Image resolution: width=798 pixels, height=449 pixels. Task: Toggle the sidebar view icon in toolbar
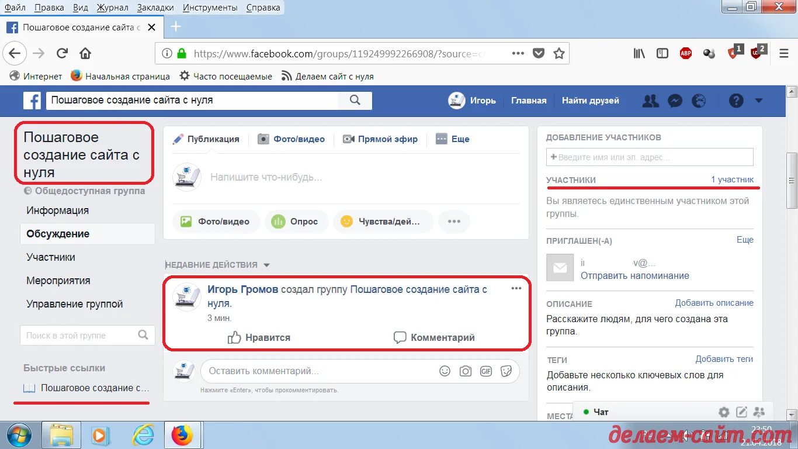click(662, 54)
